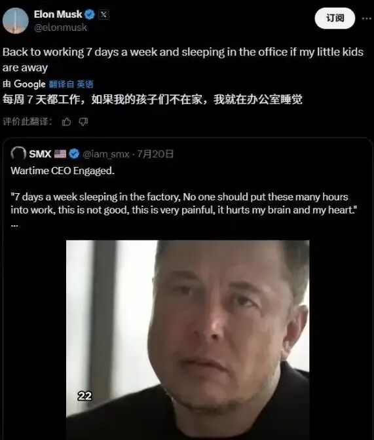Open the @elonmusk handle link
The image size is (374, 440).
pyautogui.click(x=60, y=27)
